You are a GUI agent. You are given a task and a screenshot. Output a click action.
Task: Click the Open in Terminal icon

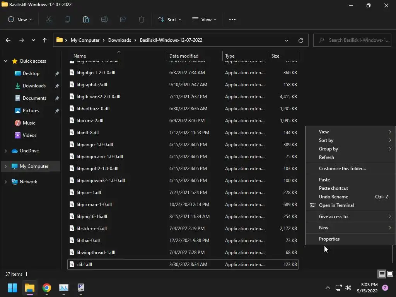[312, 205]
